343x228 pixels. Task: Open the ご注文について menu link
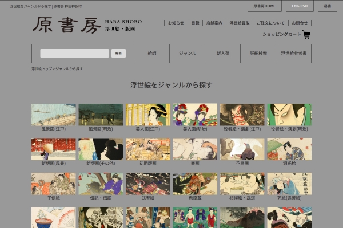pyautogui.click(x=270, y=23)
